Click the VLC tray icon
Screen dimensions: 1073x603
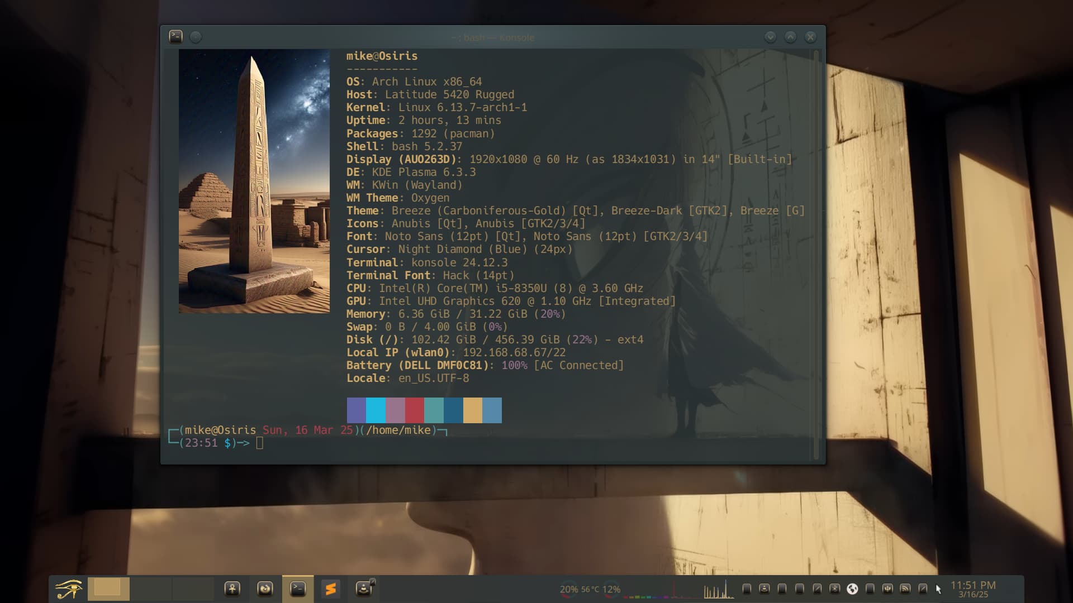pos(765,588)
